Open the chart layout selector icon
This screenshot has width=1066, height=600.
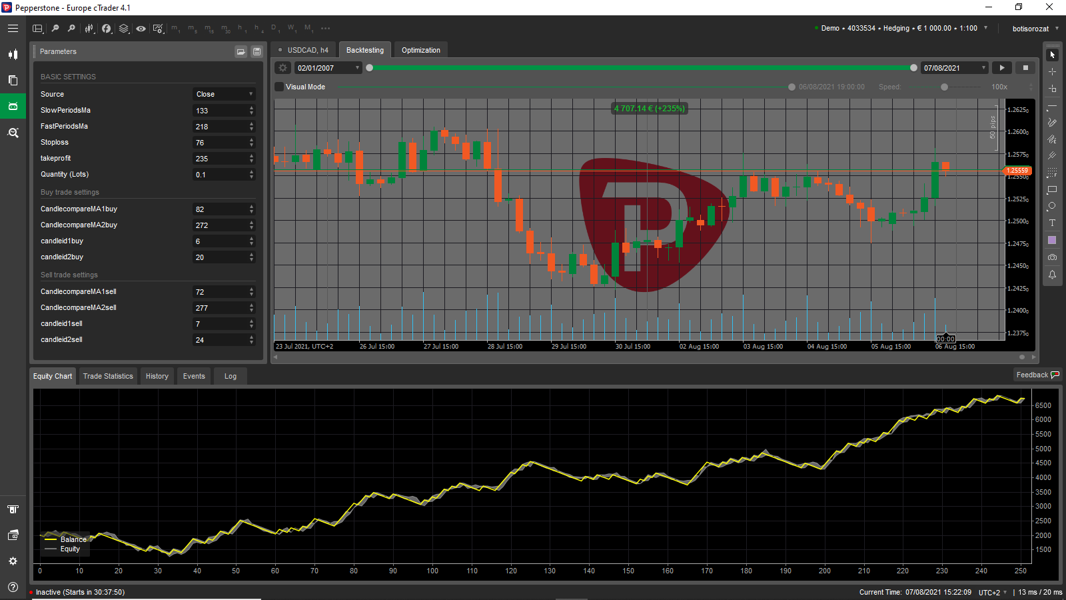pyautogui.click(x=38, y=29)
